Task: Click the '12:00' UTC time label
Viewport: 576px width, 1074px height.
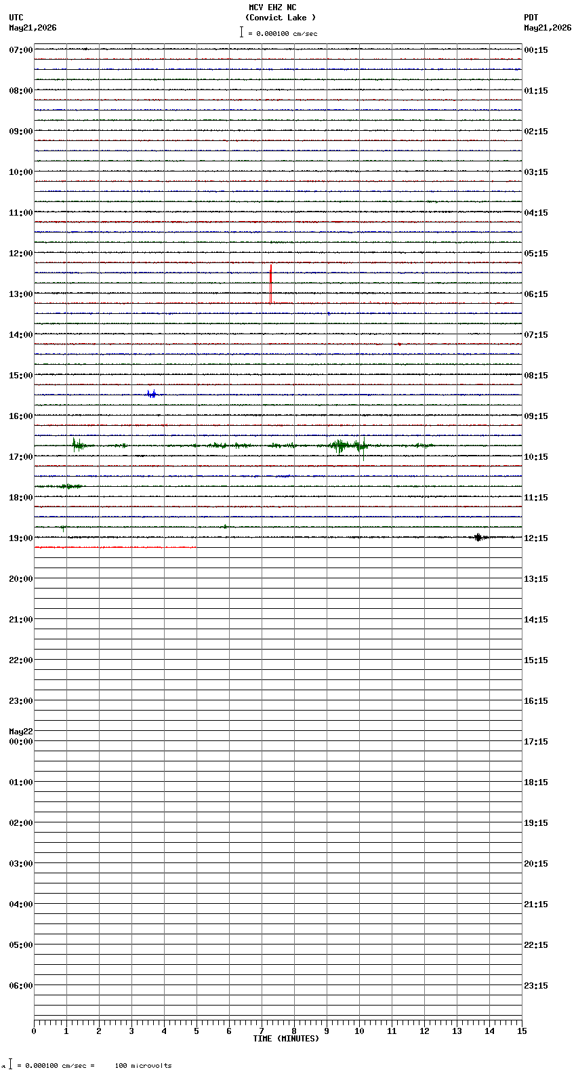Action: pyautogui.click(x=21, y=254)
